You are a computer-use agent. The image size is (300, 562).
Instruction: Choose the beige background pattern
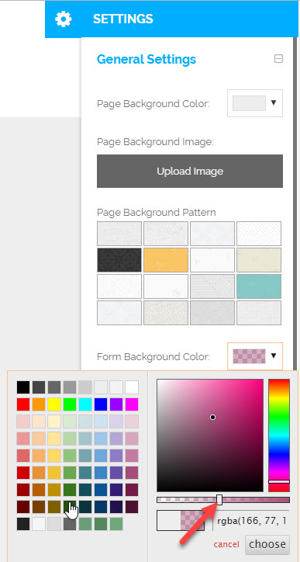click(x=259, y=260)
